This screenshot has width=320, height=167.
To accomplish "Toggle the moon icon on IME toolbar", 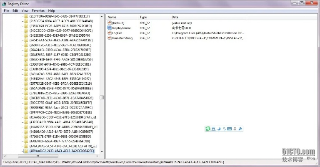I will click(218, 129).
